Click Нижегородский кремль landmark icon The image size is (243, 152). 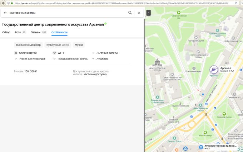tap(157, 62)
